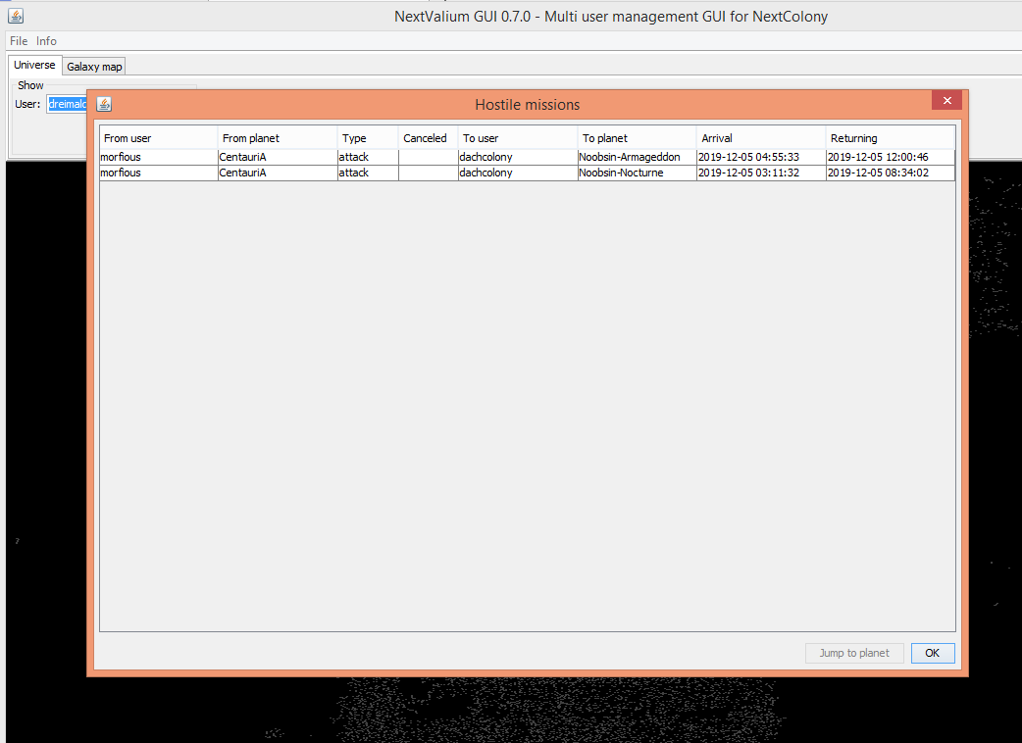1022x743 pixels.
Task: Open the File menu
Action: 19,41
